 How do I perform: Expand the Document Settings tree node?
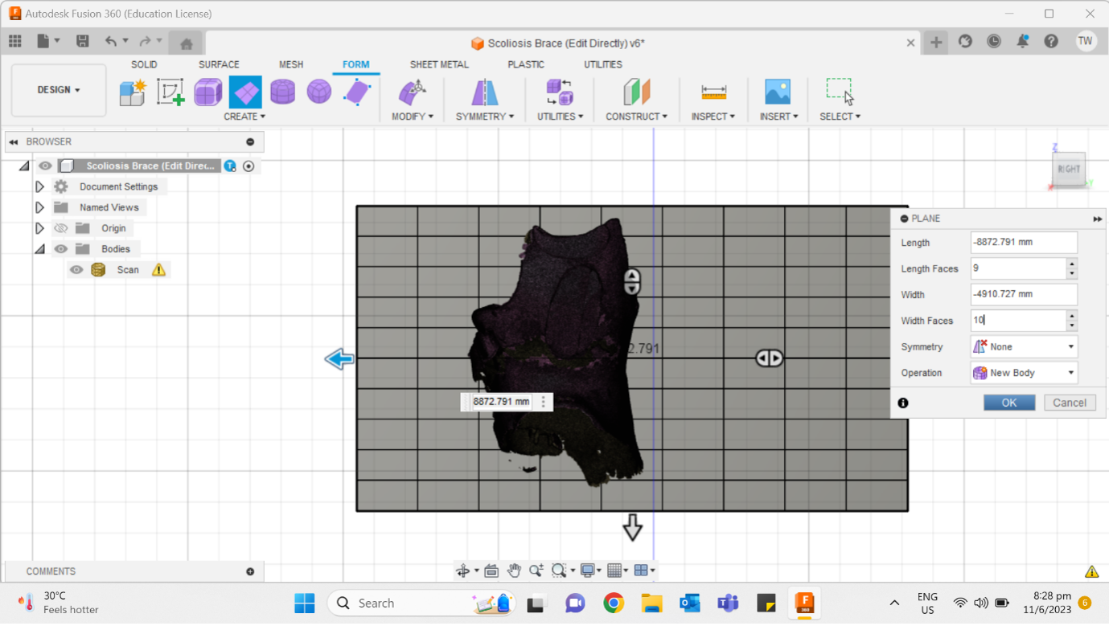39,187
